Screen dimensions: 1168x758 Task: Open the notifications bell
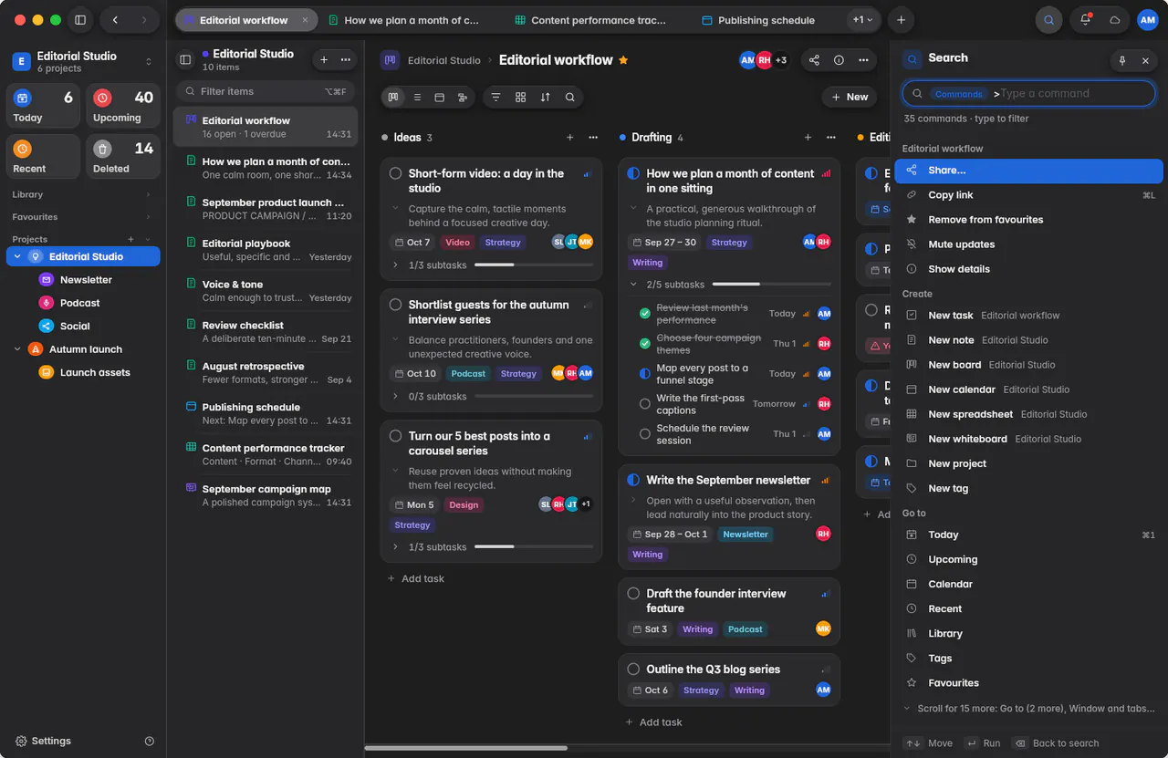coord(1086,20)
